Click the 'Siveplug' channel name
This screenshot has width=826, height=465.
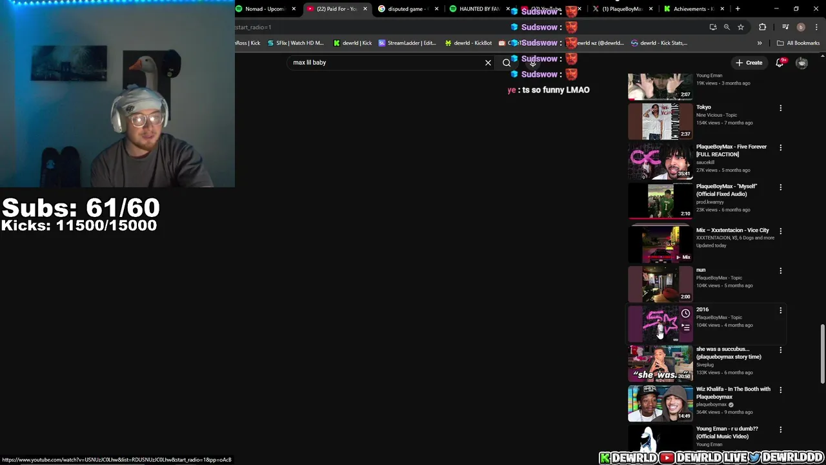(x=705, y=364)
